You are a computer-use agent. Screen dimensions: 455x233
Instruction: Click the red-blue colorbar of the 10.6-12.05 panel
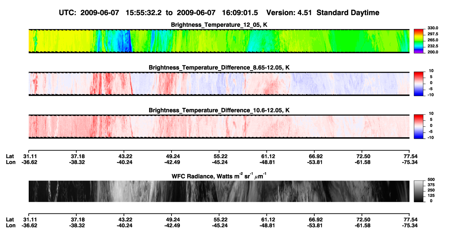[419, 126]
